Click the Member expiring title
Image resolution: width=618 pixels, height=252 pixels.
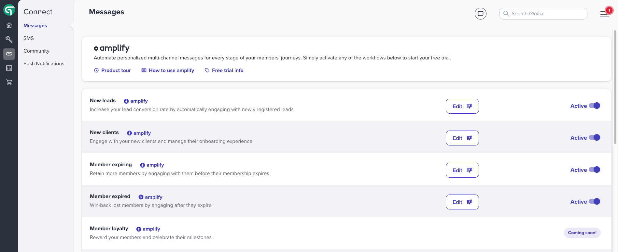[x=111, y=165]
